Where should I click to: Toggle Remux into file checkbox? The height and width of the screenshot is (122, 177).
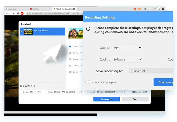[134, 92]
